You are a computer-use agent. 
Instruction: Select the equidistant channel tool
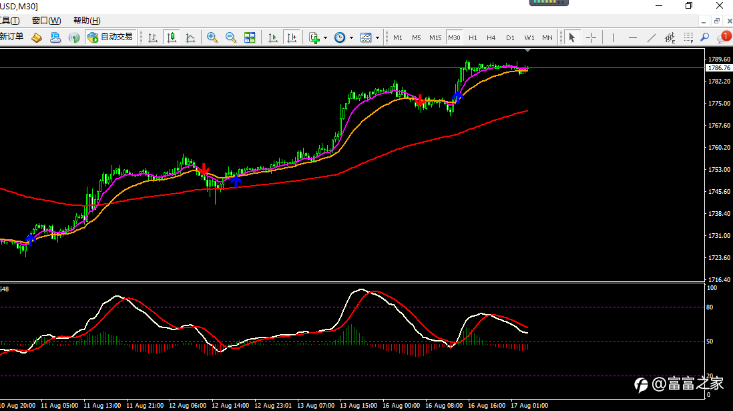670,37
